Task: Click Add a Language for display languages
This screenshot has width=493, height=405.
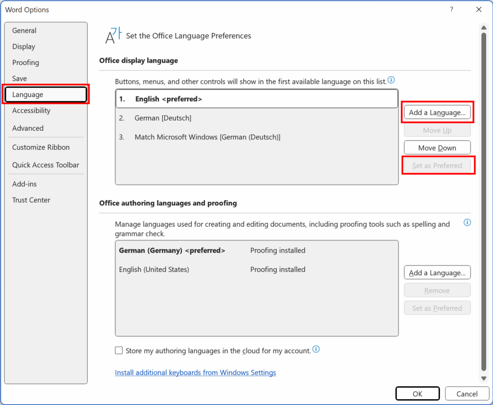Action: click(x=437, y=112)
